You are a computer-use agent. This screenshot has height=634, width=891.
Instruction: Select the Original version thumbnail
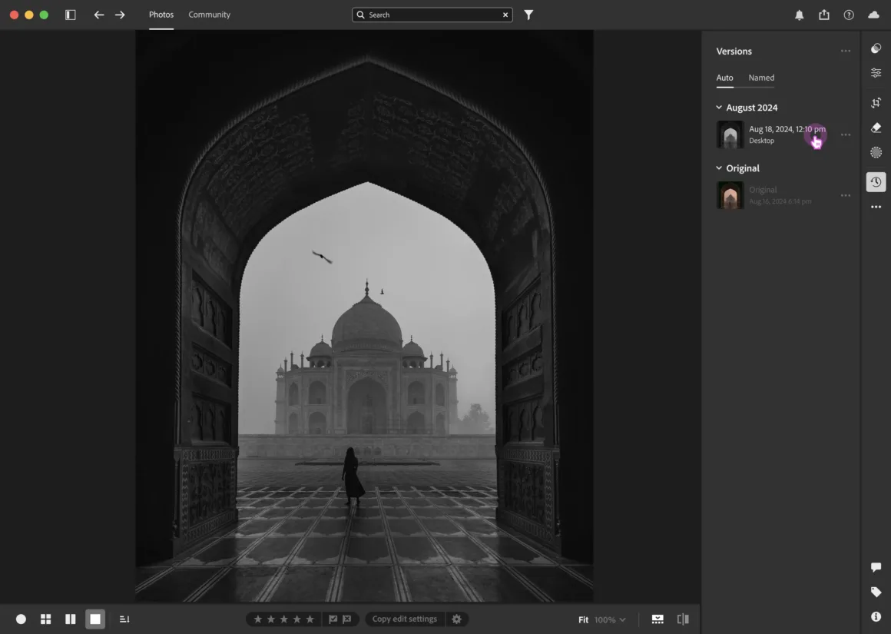pos(730,195)
